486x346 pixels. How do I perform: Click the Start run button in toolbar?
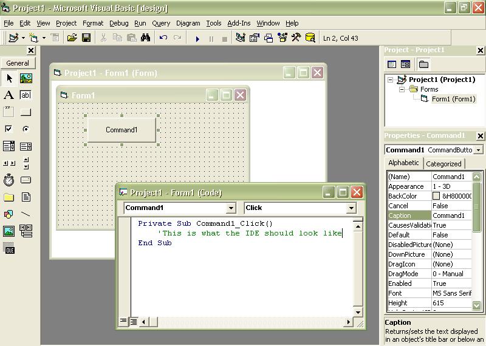[197, 39]
